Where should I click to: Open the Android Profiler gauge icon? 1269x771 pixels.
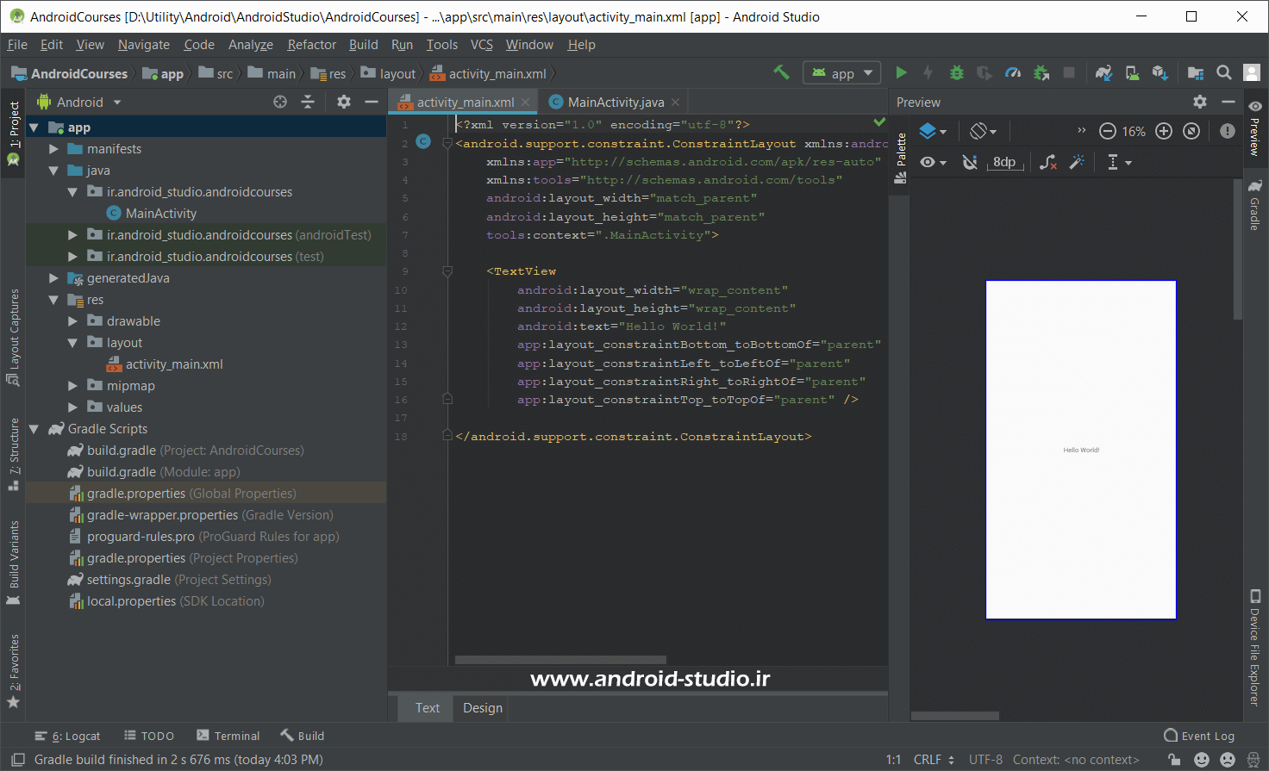pyautogui.click(x=1013, y=73)
